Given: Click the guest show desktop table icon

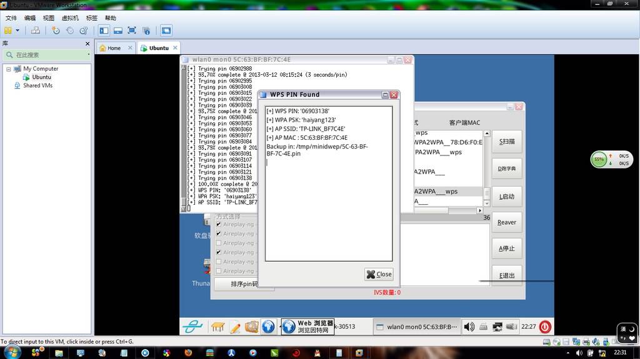Looking at the screenshot, I should [218, 327].
